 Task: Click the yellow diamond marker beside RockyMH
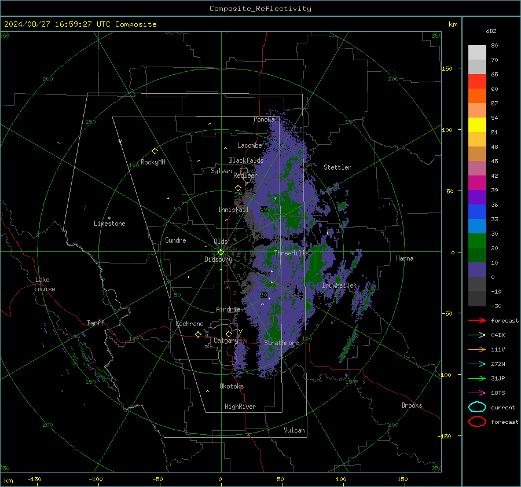[155, 151]
